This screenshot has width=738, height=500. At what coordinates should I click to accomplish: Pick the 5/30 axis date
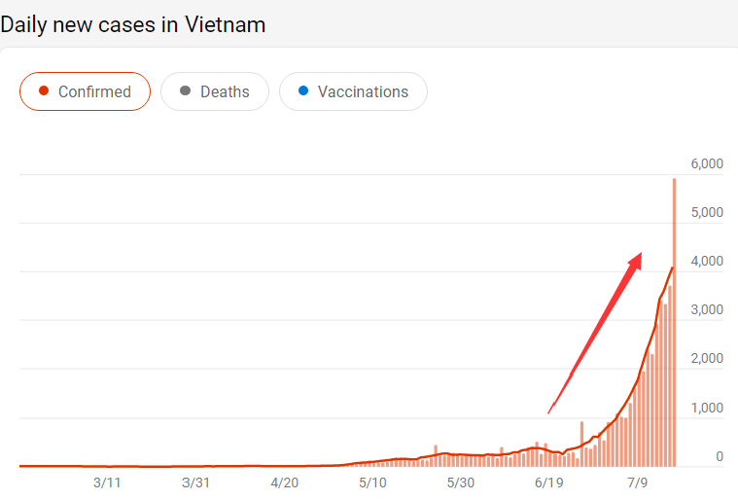point(461,482)
